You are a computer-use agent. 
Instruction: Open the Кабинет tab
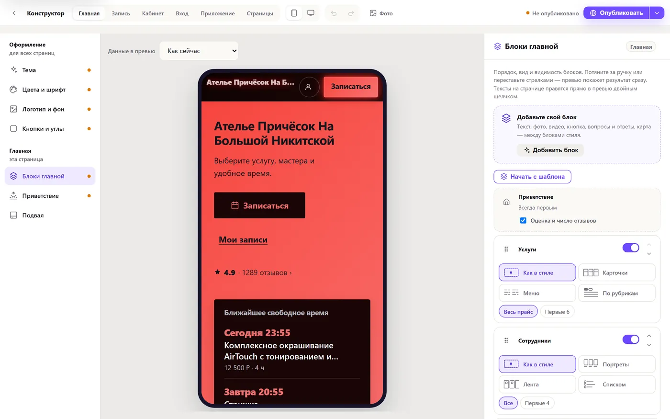[x=153, y=13]
